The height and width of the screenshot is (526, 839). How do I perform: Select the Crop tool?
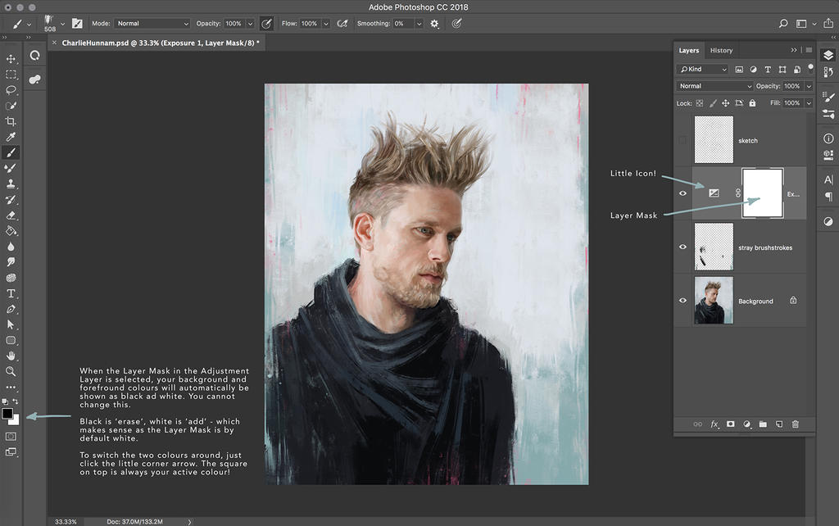pos(11,121)
